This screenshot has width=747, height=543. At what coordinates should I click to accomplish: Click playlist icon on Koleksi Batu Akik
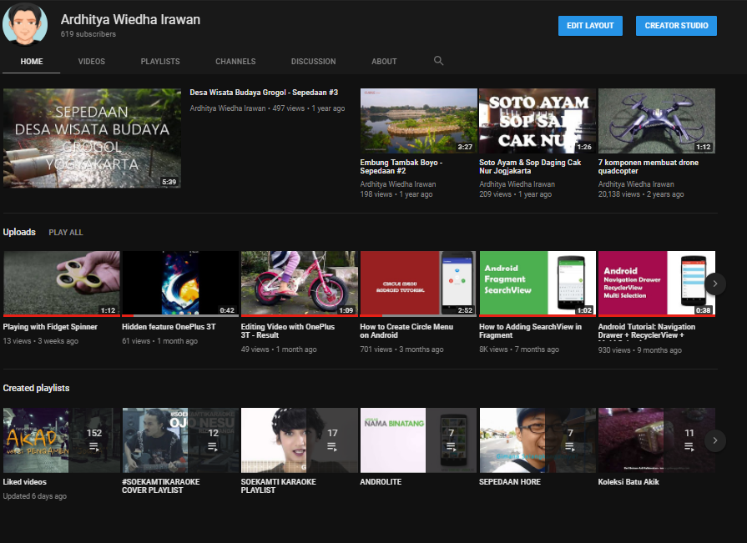[x=689, y=447]
